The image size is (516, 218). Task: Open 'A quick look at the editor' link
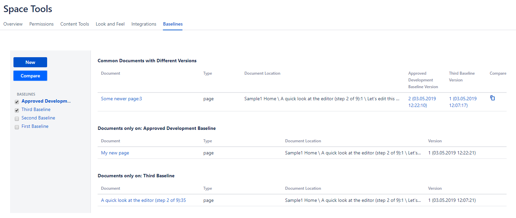point(143,201)
